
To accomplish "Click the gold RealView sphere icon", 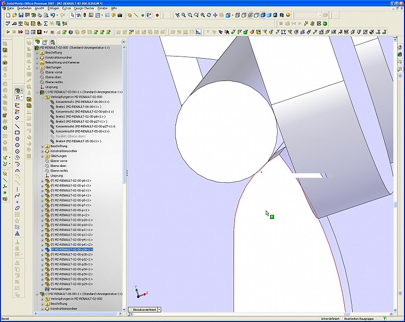I will click(x=288, y=15).
